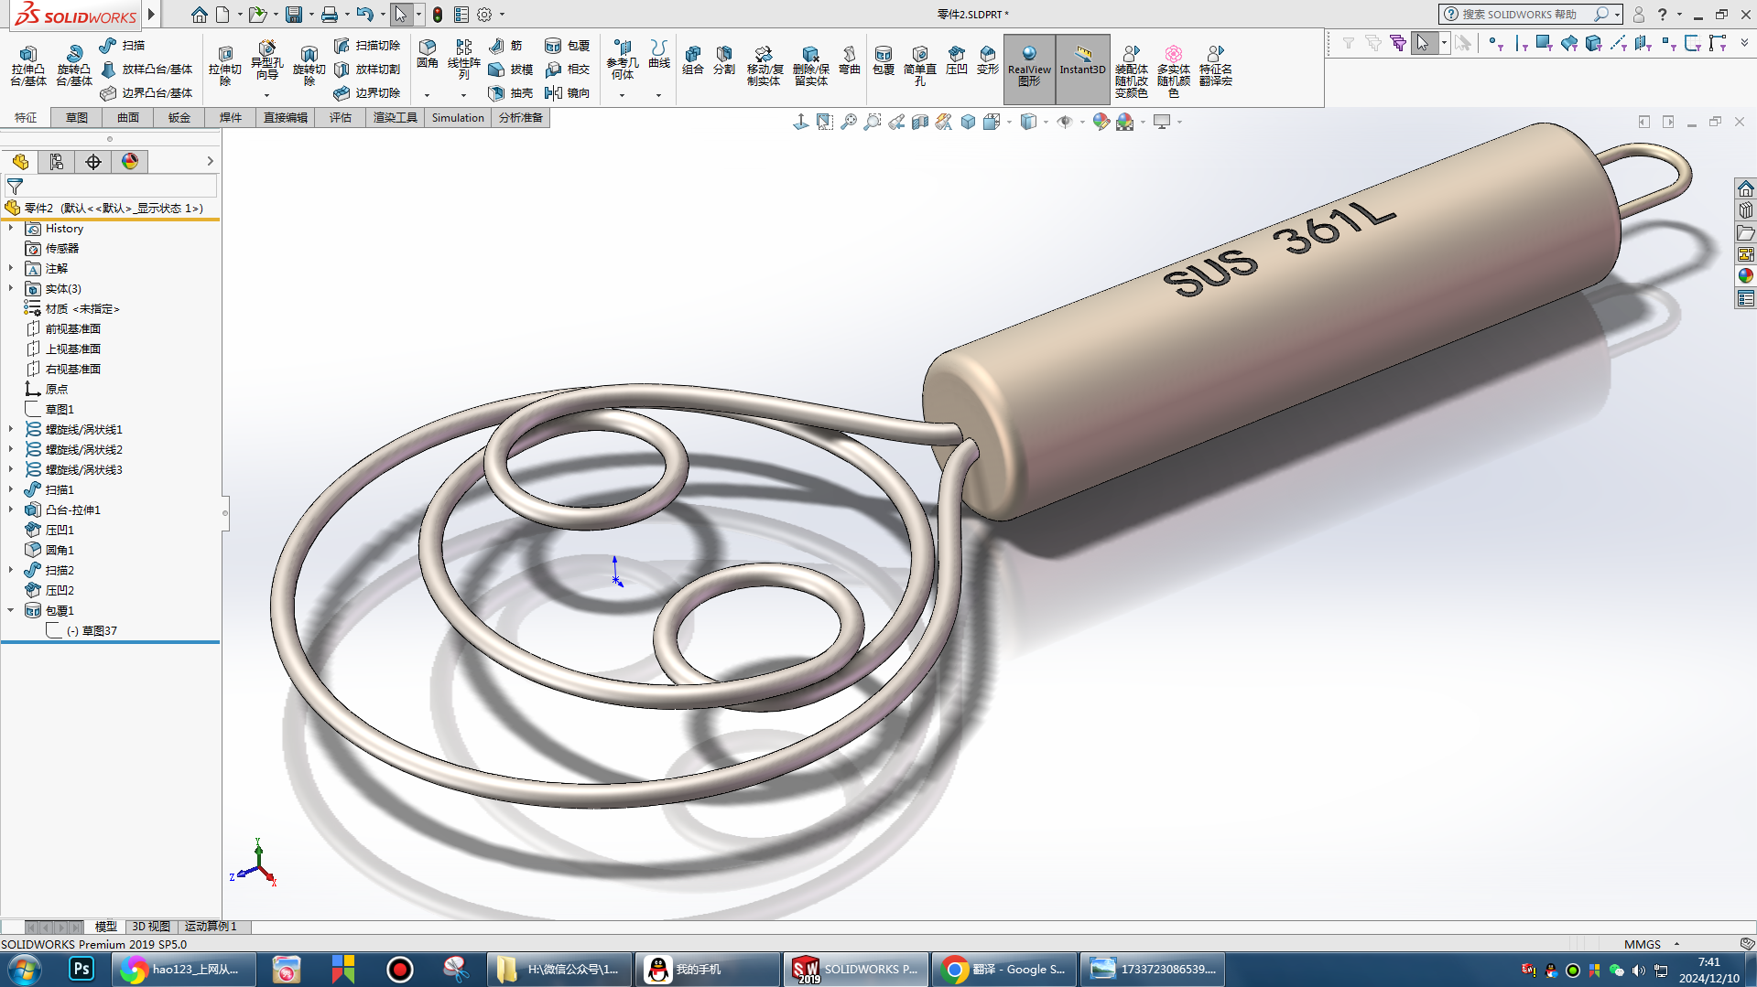1757x987 pixels.
Task: Select the 镜向 mirror tool
Action: pyautogui.click(x=567, y=93)
